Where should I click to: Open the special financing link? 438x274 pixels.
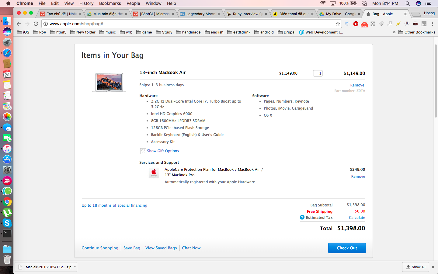(114, 205)
